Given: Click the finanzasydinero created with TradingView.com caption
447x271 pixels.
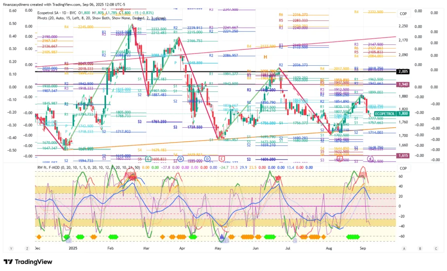Looking at the screenshot, I should click(x=64, y=4).
